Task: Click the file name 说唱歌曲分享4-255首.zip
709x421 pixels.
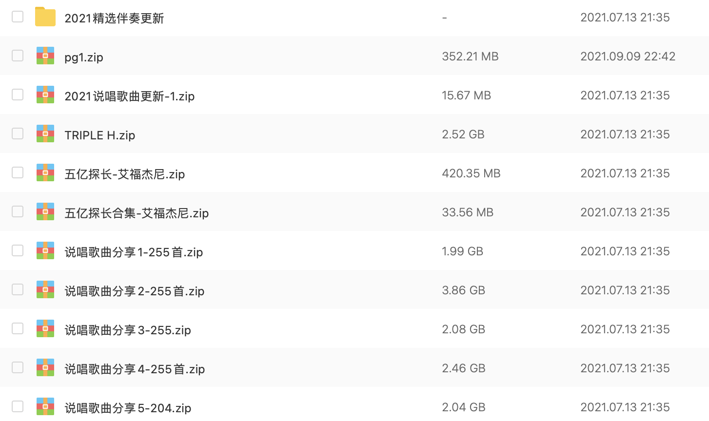Action: point(134,369)
